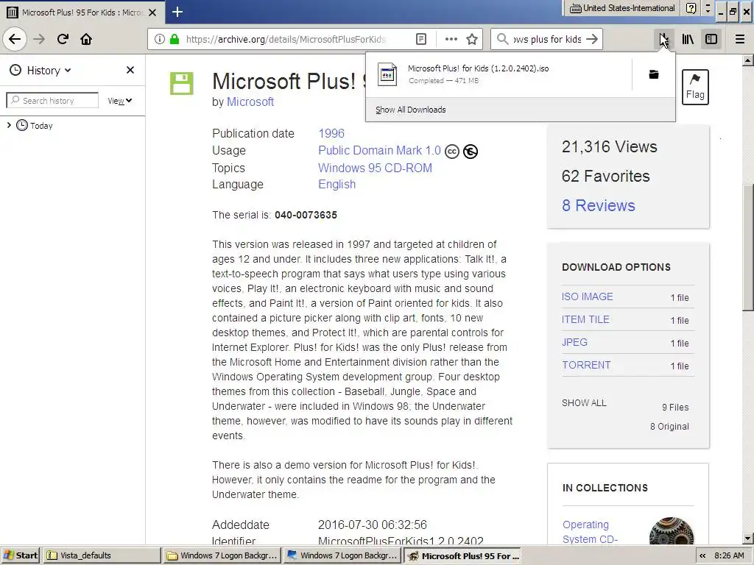The image size is (754, 565).
Task: Close the History sidebar
Action: [x=130, y=70]
